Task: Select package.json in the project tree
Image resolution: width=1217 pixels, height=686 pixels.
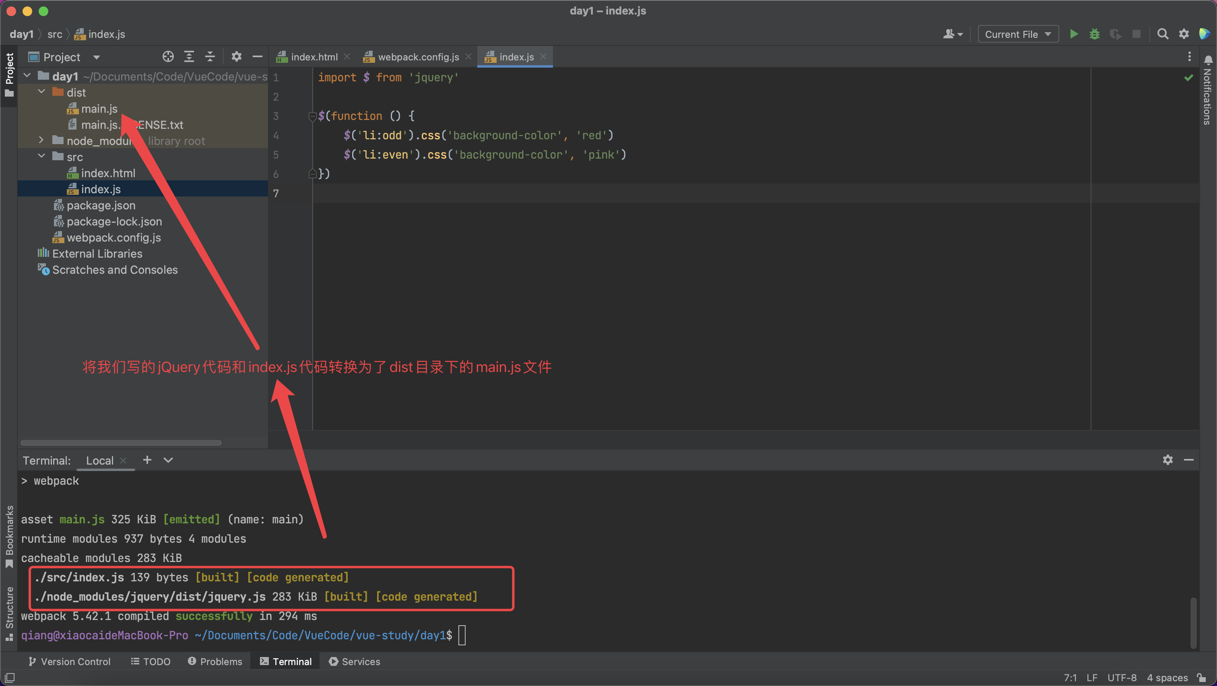Action: pyautogui.click(x=101, y=205)
